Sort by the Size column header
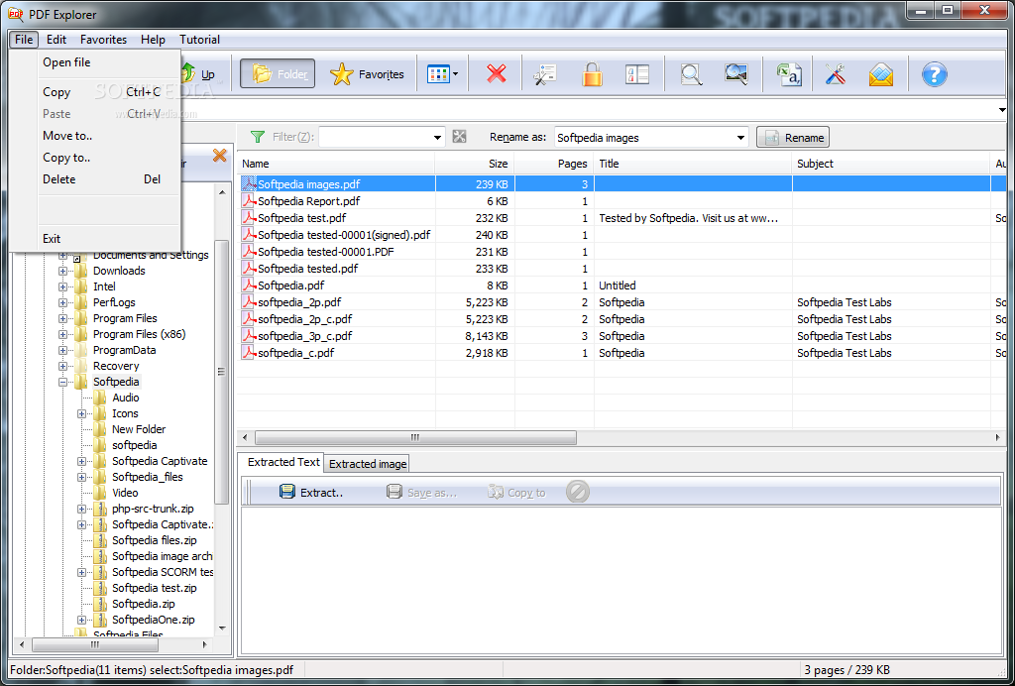Viewport: 1015px width, 686px height. [475, 164]
